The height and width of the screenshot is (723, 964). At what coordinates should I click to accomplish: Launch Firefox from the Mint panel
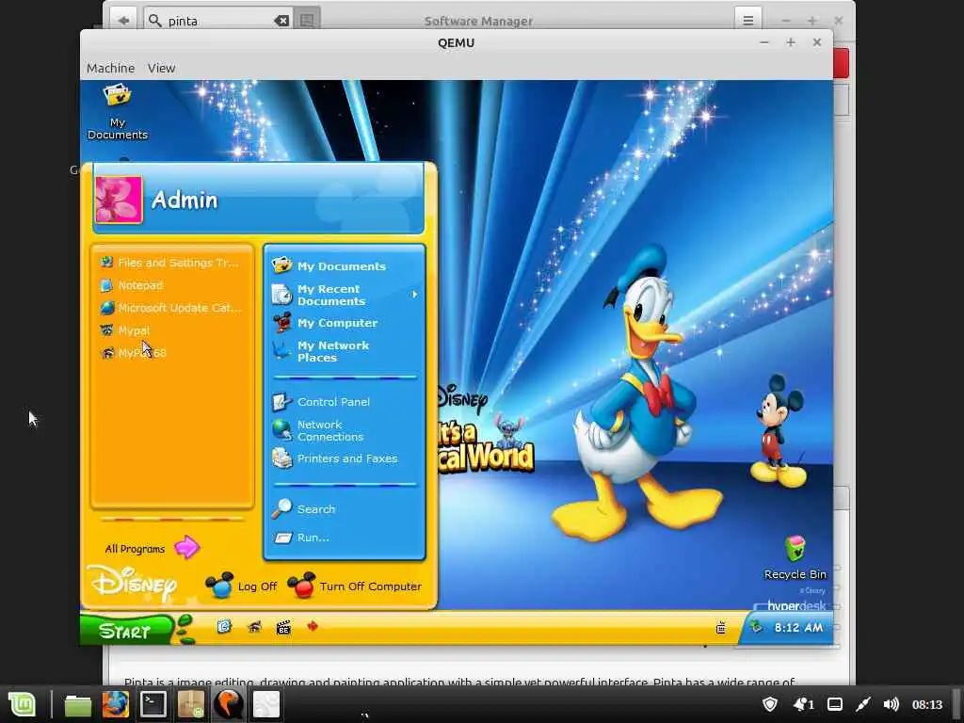(116, 704)
